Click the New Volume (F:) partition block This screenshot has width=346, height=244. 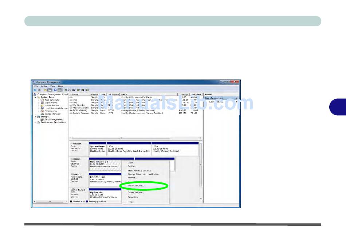point(105,164)
